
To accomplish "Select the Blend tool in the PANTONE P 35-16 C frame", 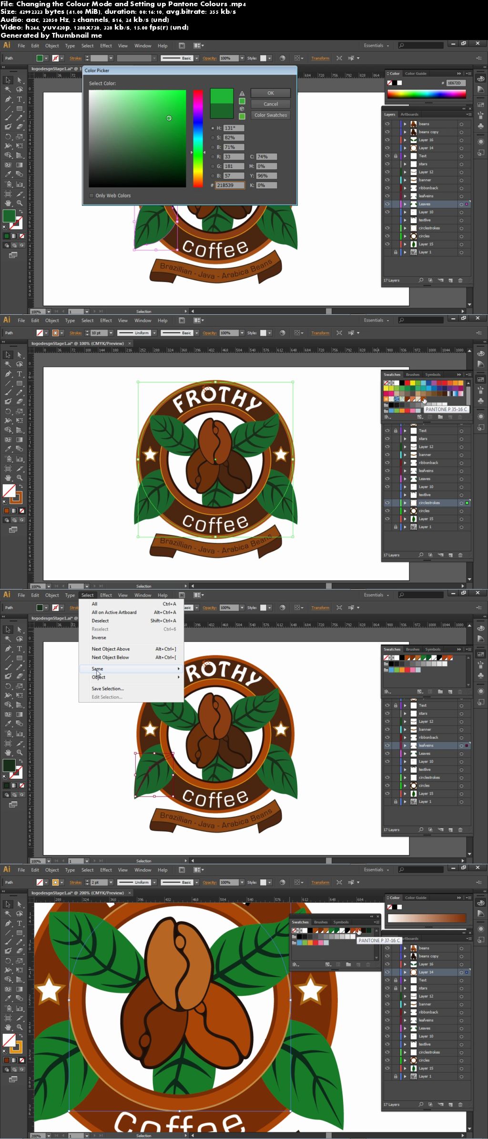I will pyautogui.click(x=20, y=449).
